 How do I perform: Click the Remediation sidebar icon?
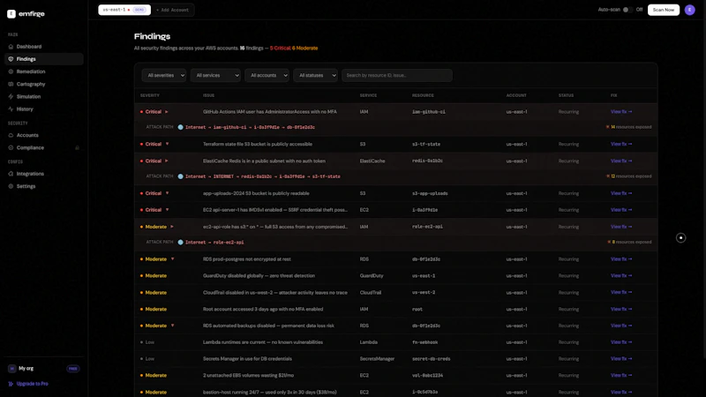[11, 71]
